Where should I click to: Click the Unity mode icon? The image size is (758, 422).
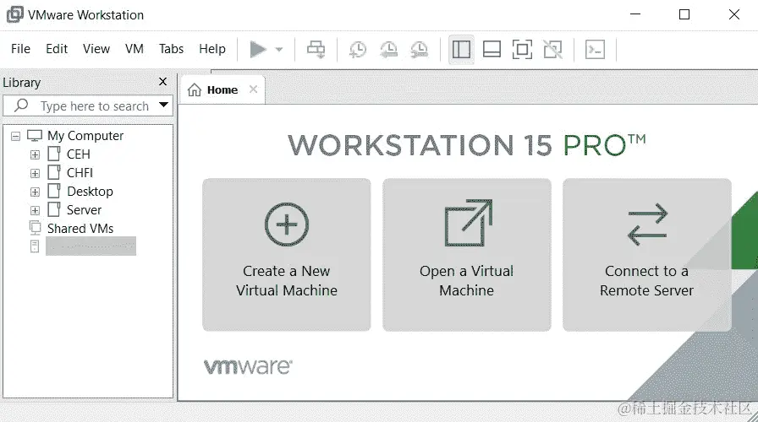click(552, 49)
